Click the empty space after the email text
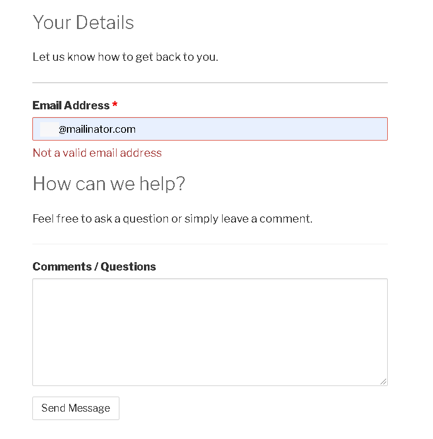The image size is (433, 439). tap(261, 129)
